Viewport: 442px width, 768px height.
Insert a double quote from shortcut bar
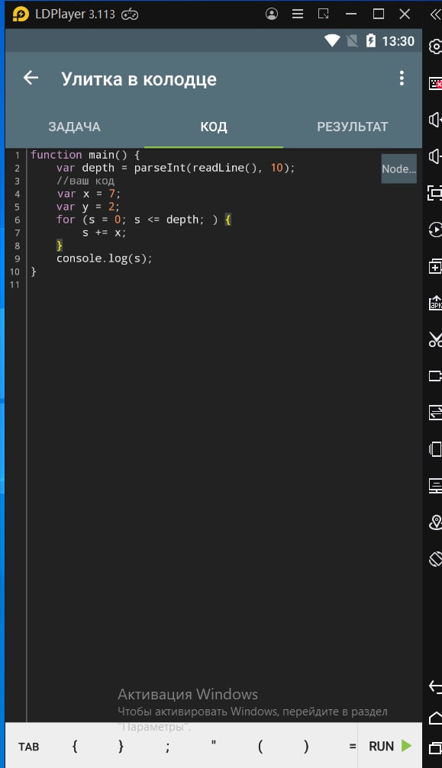pyautogui.click(x=214, y=744)
